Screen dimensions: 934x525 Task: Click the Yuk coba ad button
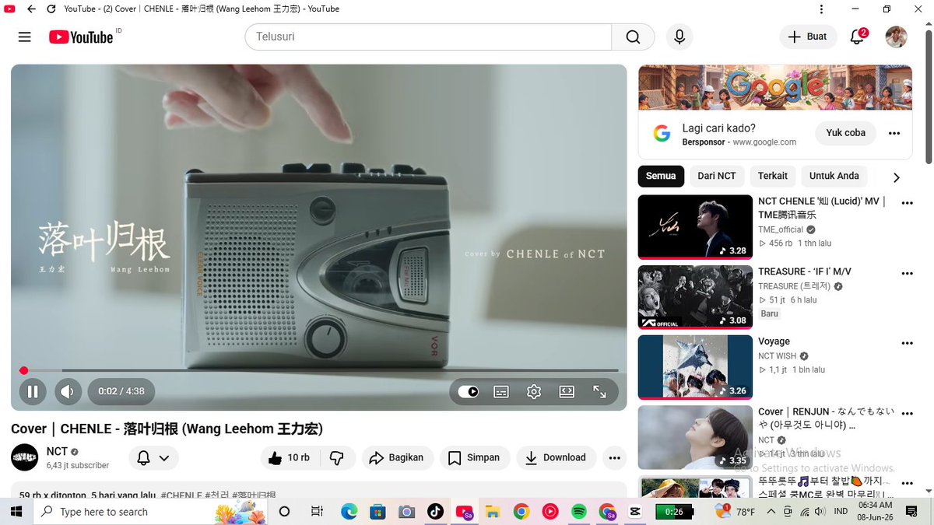click(x=845, y=133)
